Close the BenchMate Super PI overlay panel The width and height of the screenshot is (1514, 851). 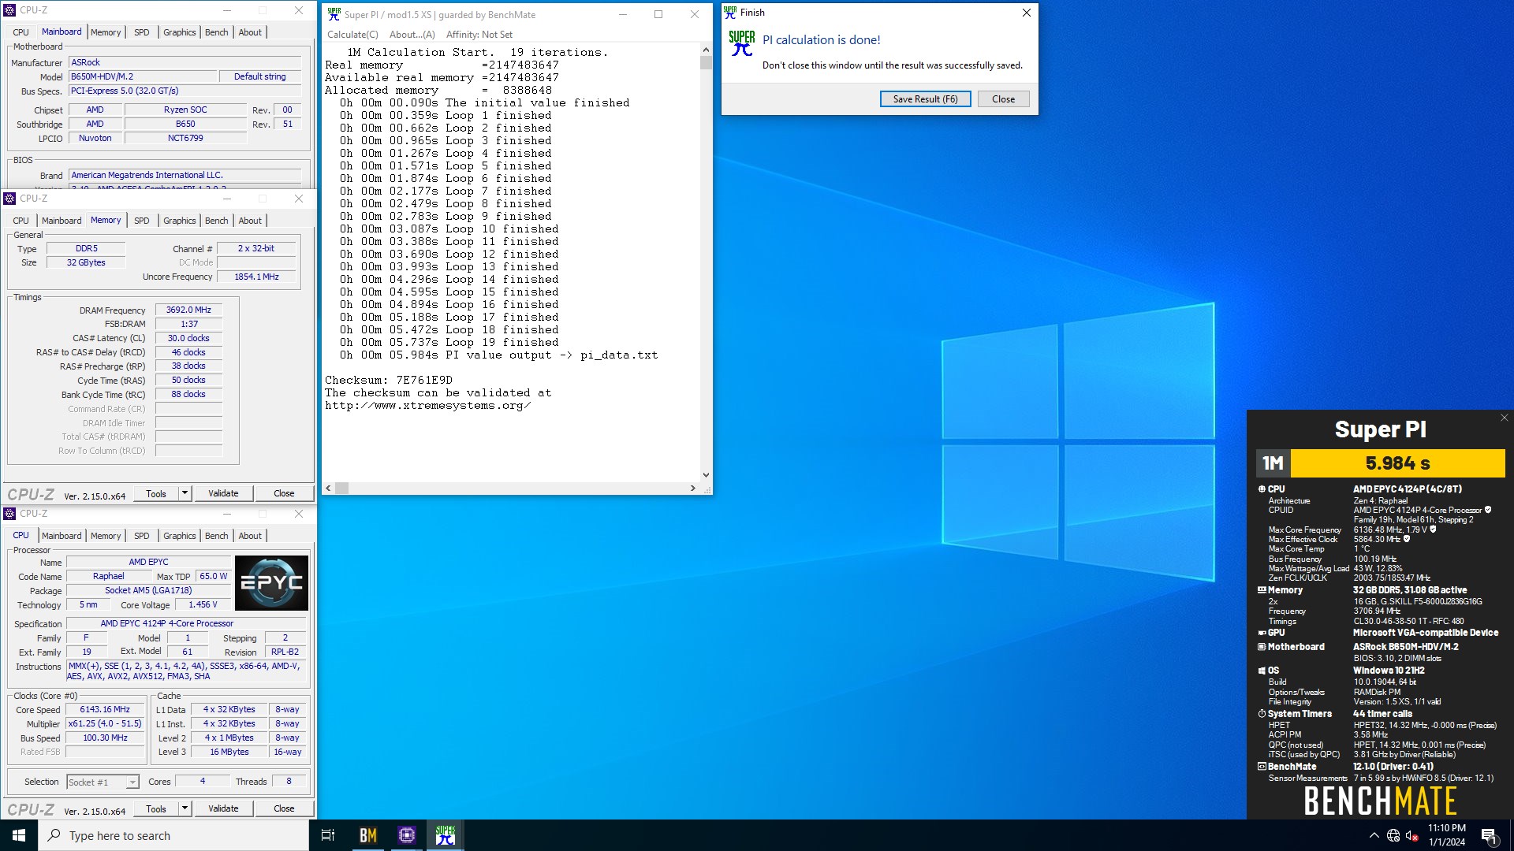pyautogui.click(x=1504, y=418)
